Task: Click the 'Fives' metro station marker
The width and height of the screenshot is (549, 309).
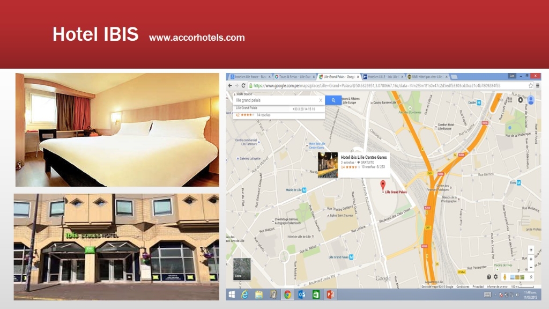Action: click(x=518, y=182)
